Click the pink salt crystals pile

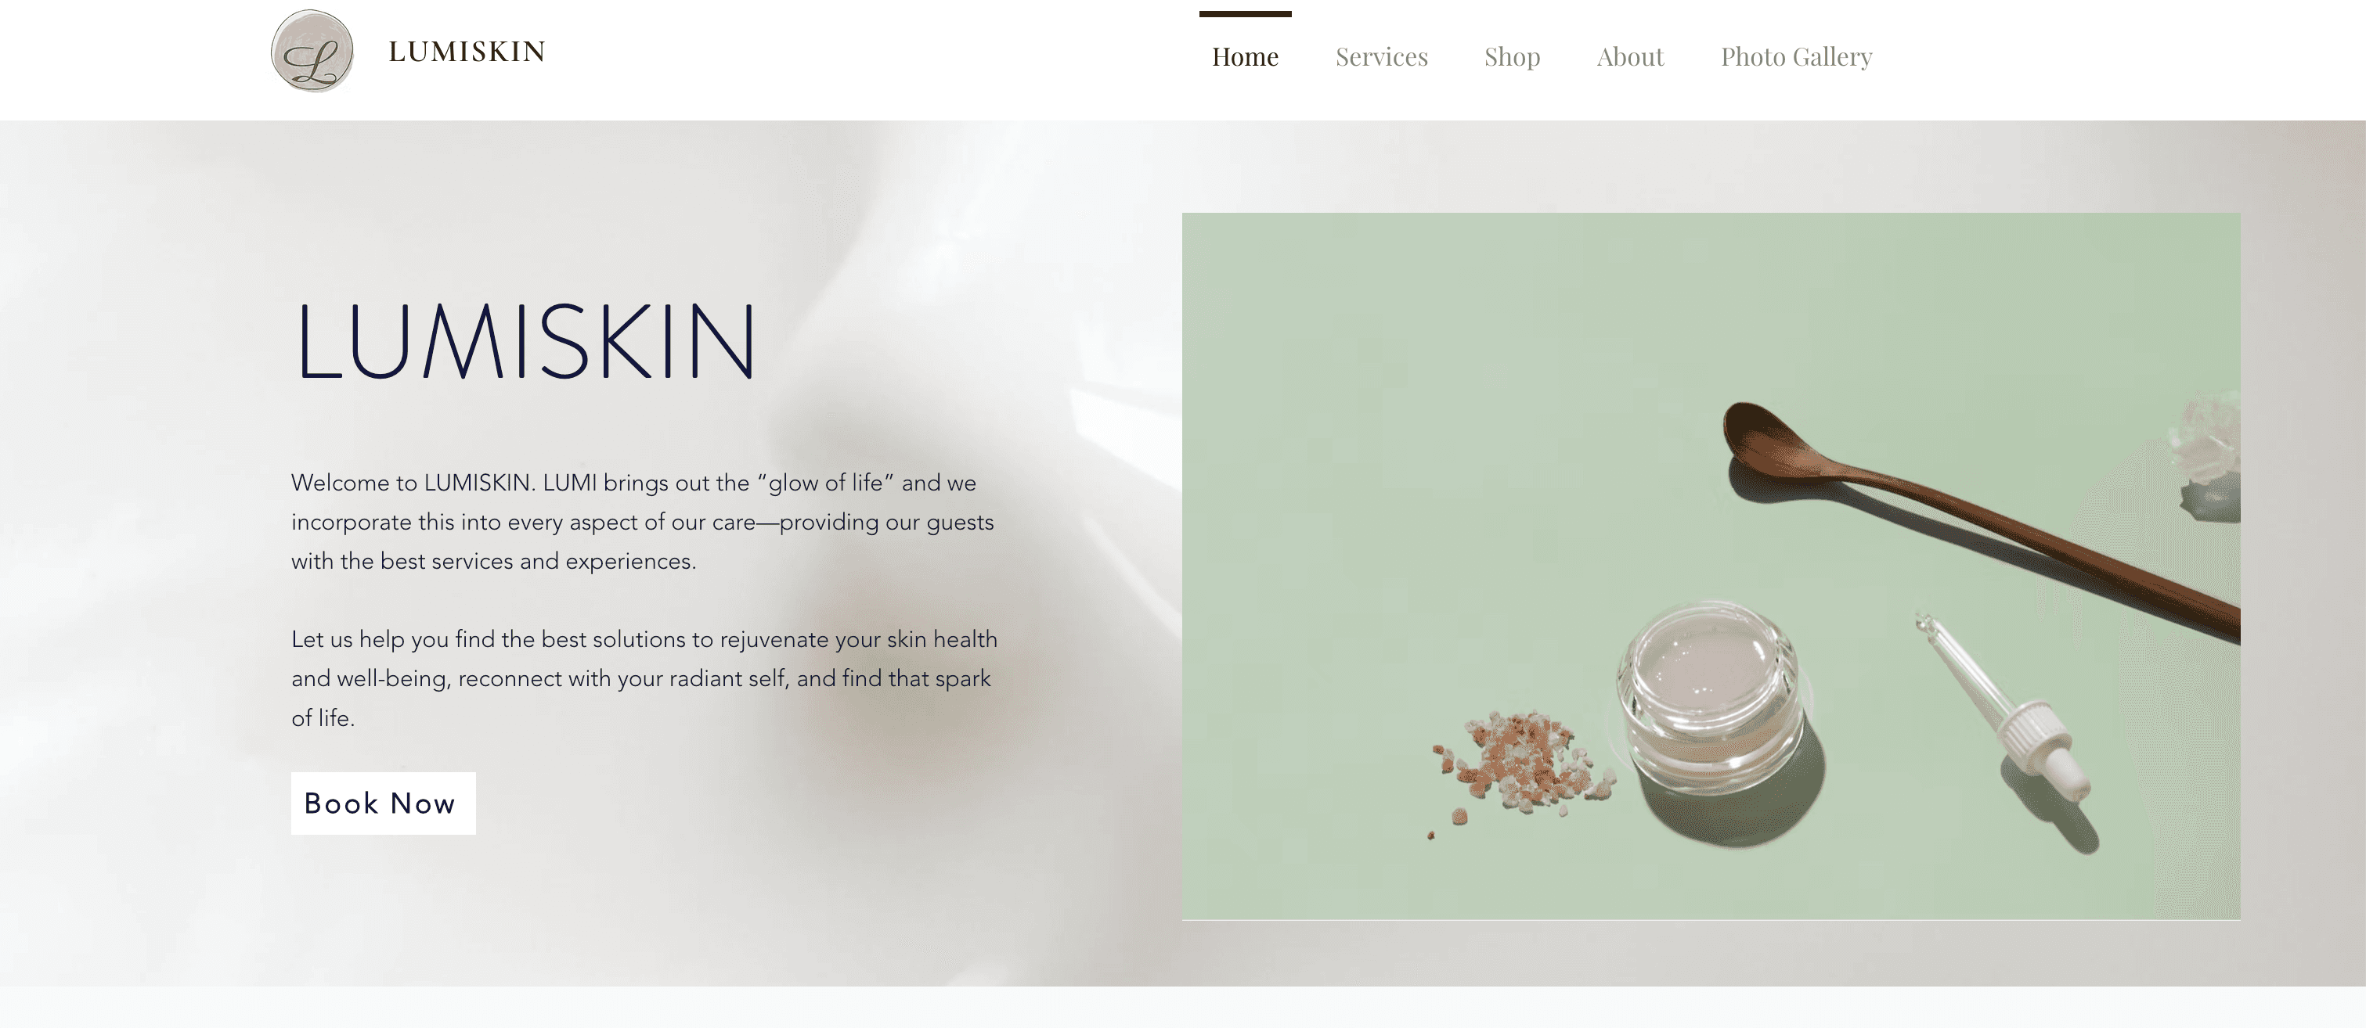(x=1520, y=764)
